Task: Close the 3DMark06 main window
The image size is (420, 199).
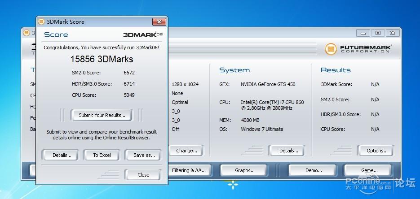Action: (x=393, y=33)
